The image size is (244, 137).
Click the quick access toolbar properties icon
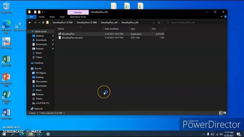point(35,12)
